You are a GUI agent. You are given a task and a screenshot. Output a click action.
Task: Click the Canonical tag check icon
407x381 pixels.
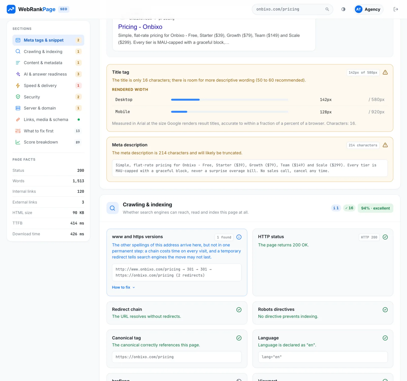point(239,338)
